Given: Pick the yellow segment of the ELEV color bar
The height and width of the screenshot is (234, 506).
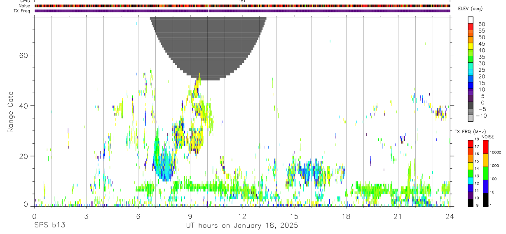Looking at the screenshot, I should (x=471, y=46).
